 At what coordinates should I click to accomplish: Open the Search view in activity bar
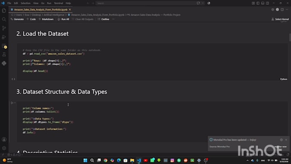(4, 19)
